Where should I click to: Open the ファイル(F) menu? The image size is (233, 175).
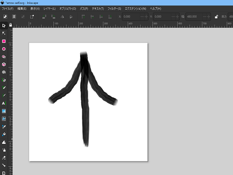[x=8, y=9]
